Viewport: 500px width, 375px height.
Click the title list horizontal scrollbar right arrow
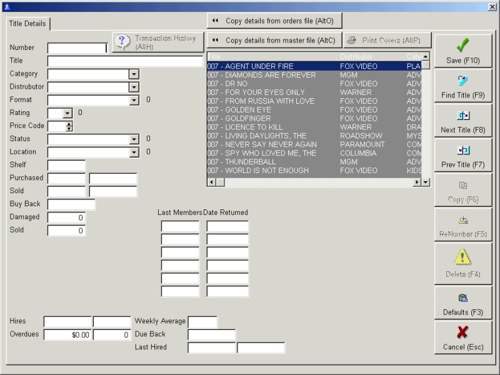(x=417, y=182)
